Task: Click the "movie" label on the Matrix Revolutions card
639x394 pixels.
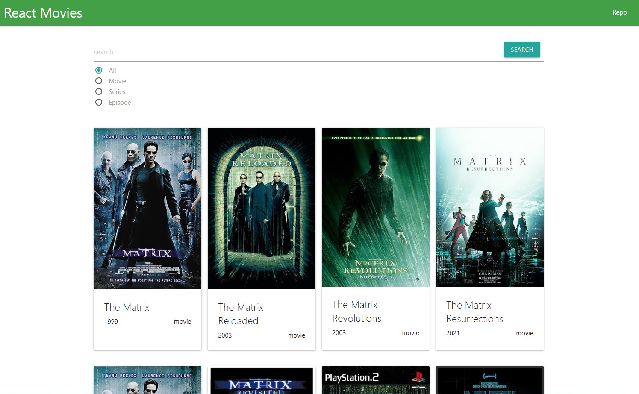Action: click(411, 333)
